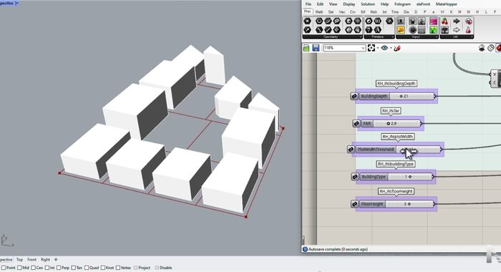Screen dimensions: 501x272
Task: Pick the Vector parameter icon below Point
Action: 307,30
